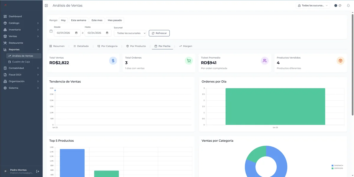
Task: Expand the Contabilidad menu
Action: (21, 68)
